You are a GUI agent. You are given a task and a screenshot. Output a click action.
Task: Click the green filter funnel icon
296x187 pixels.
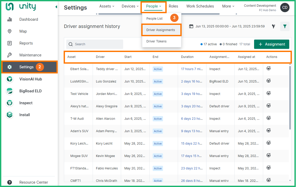tap(285, 26)
